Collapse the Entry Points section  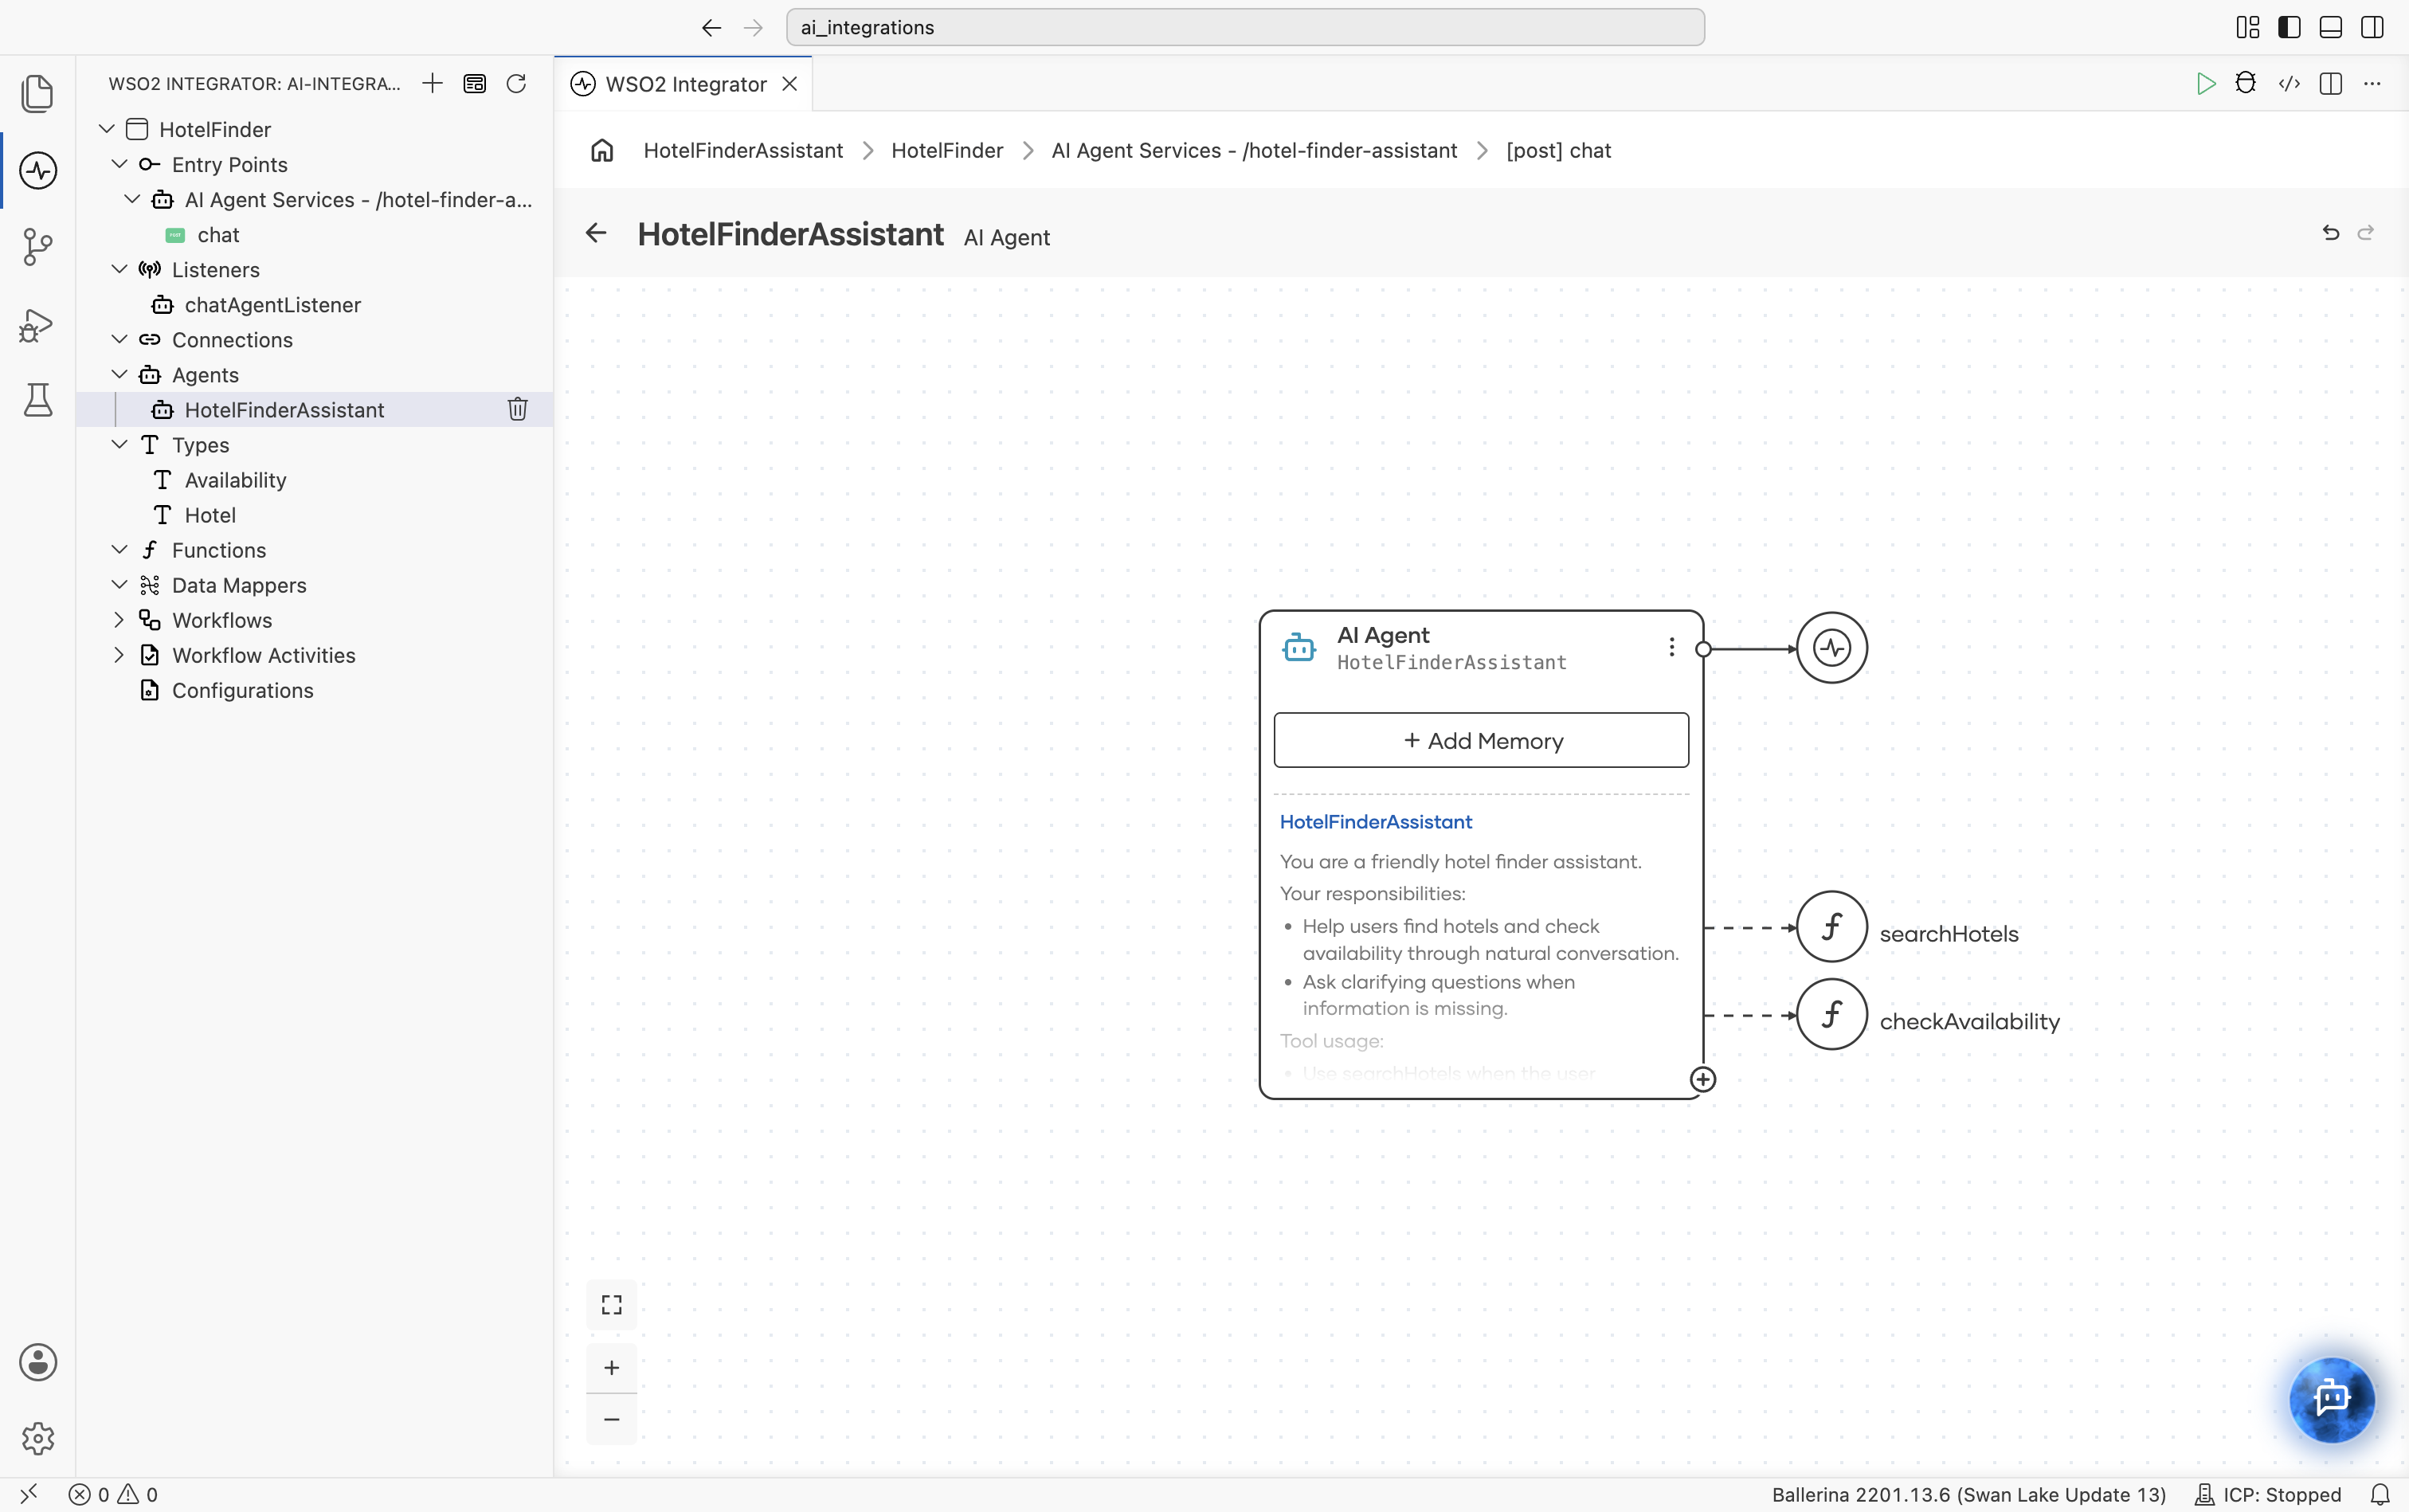(119, 164)
